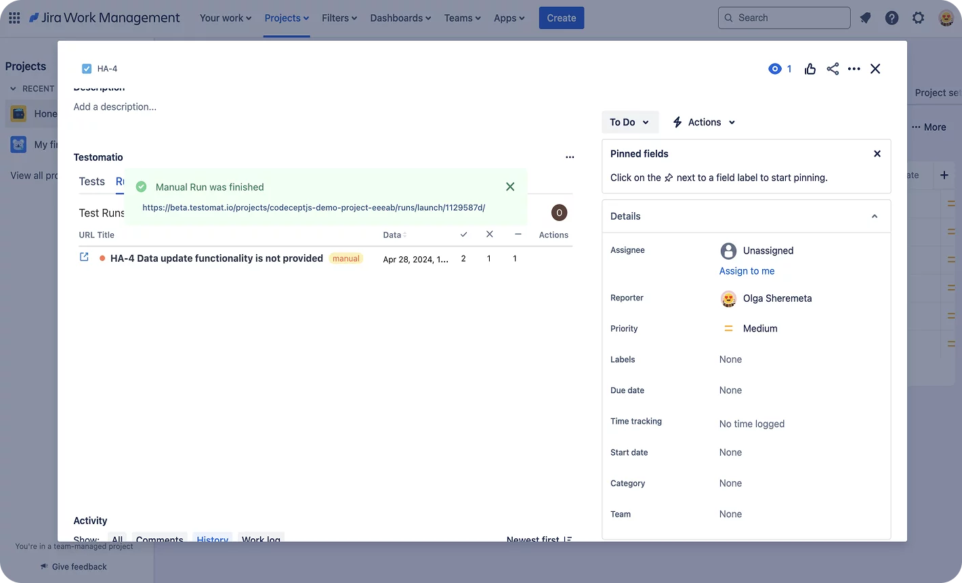This screenshot has height=583, width=962.
Task: Collapse the Details section
Action: [x=874, y=216]
